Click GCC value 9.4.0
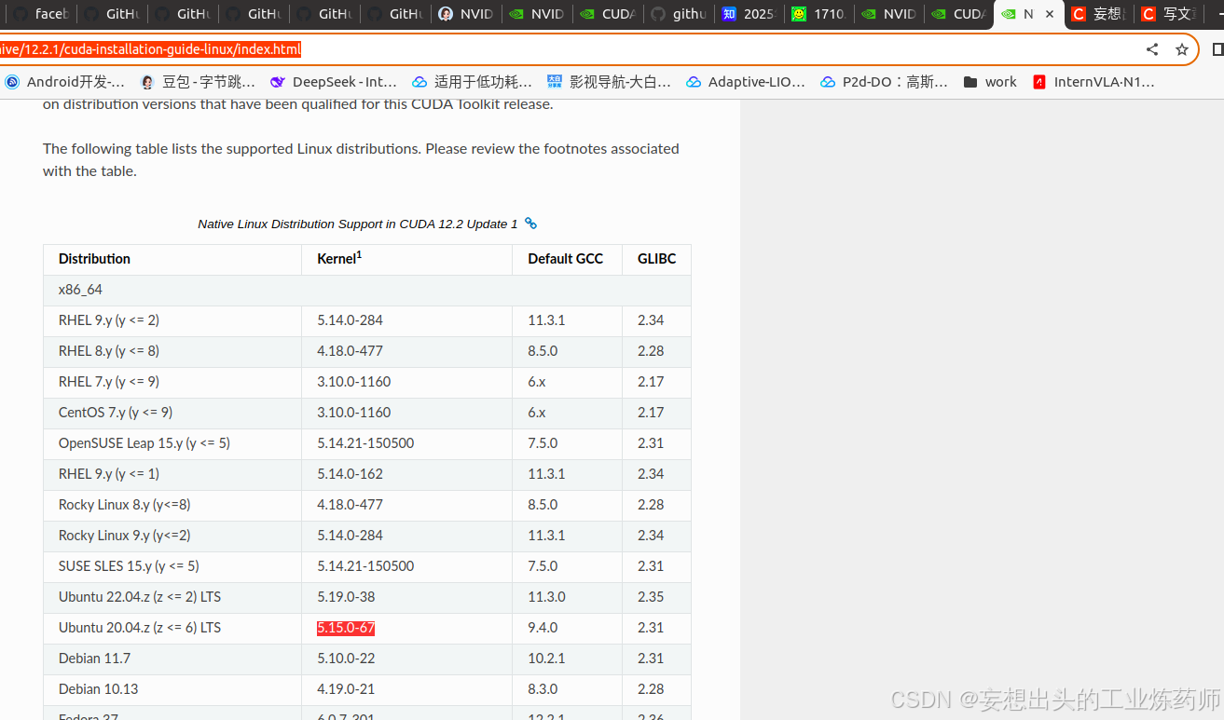The height and width of the screenshot is (720, 1224). pyautogui.click(x=543, y=628)
